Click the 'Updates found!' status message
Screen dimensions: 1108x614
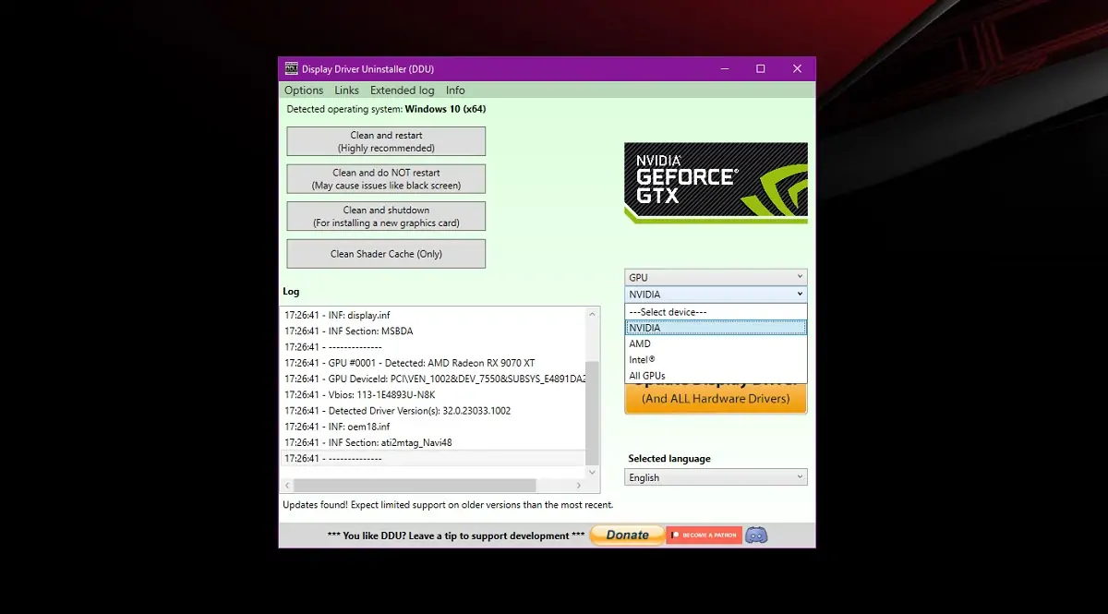[448, 505]
